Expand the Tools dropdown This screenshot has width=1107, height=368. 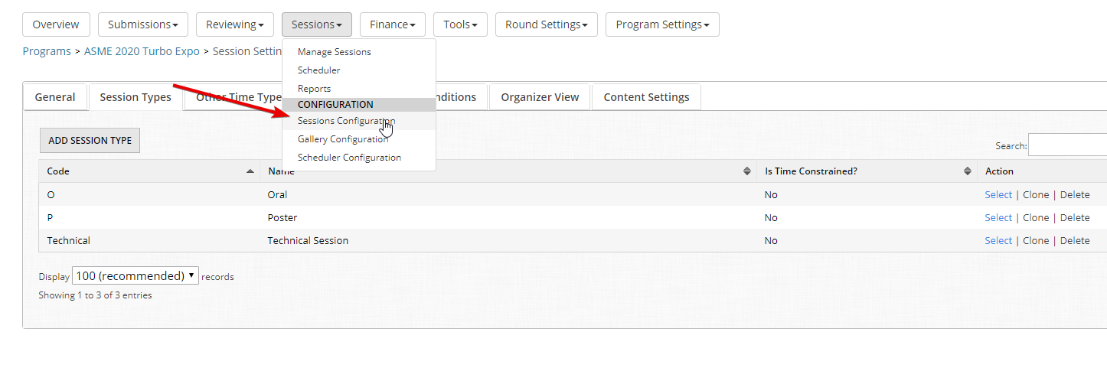tap(460, 24)
